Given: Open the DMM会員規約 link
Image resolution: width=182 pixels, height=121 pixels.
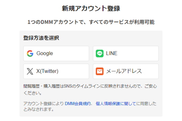Looking at the screenshot, I should click(x=77, y=104).
